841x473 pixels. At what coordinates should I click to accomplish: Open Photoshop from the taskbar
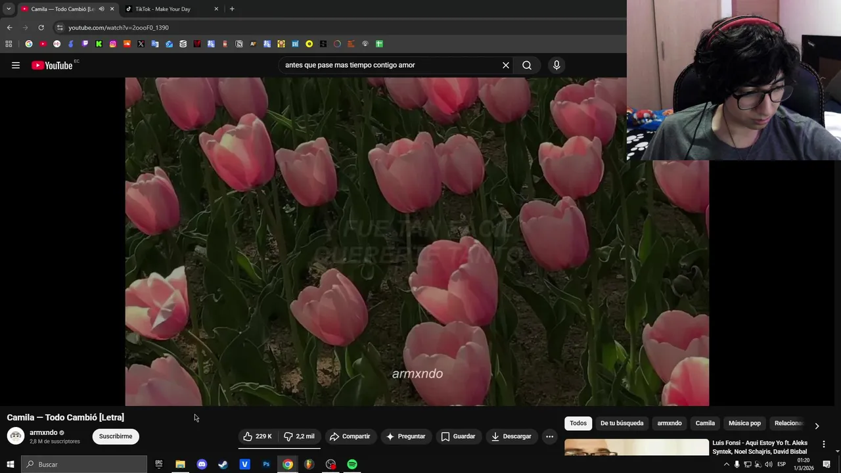(266, 464)
